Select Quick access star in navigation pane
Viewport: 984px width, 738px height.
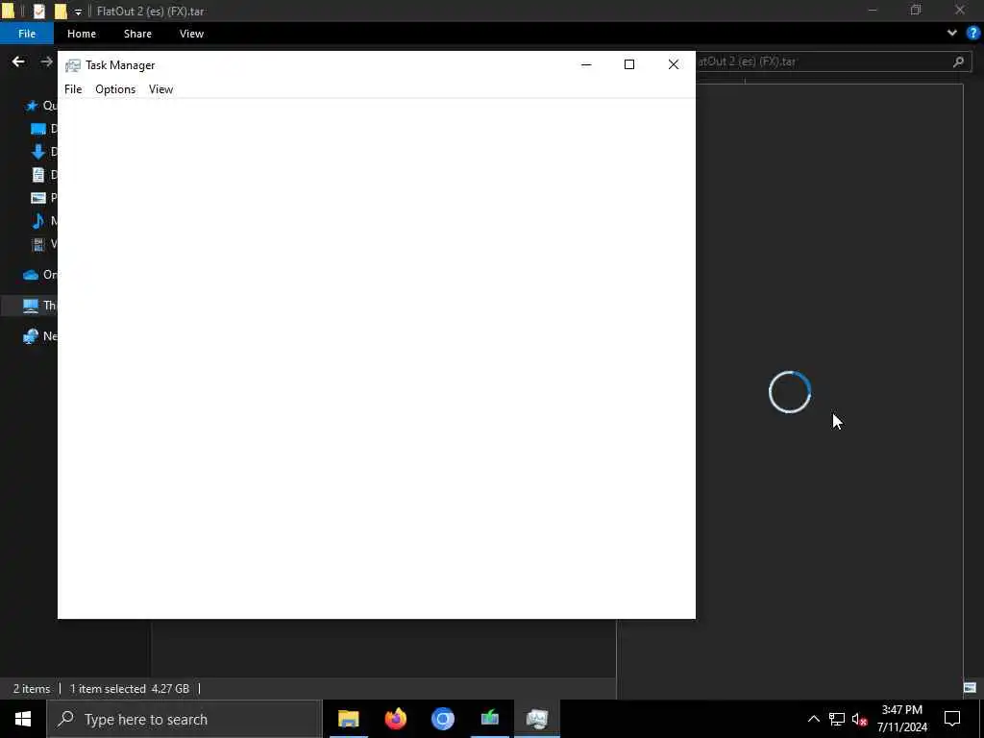[32, 106]
